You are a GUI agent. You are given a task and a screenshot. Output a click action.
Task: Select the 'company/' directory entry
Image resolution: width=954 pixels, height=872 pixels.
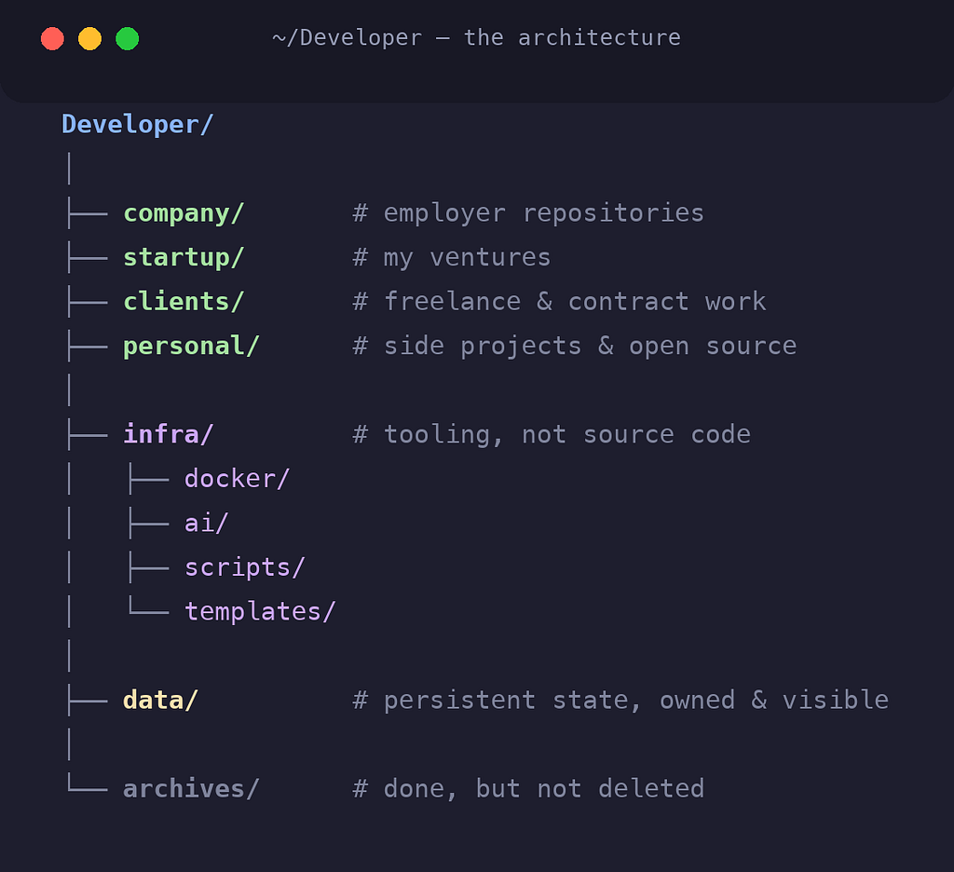point(184,213)
